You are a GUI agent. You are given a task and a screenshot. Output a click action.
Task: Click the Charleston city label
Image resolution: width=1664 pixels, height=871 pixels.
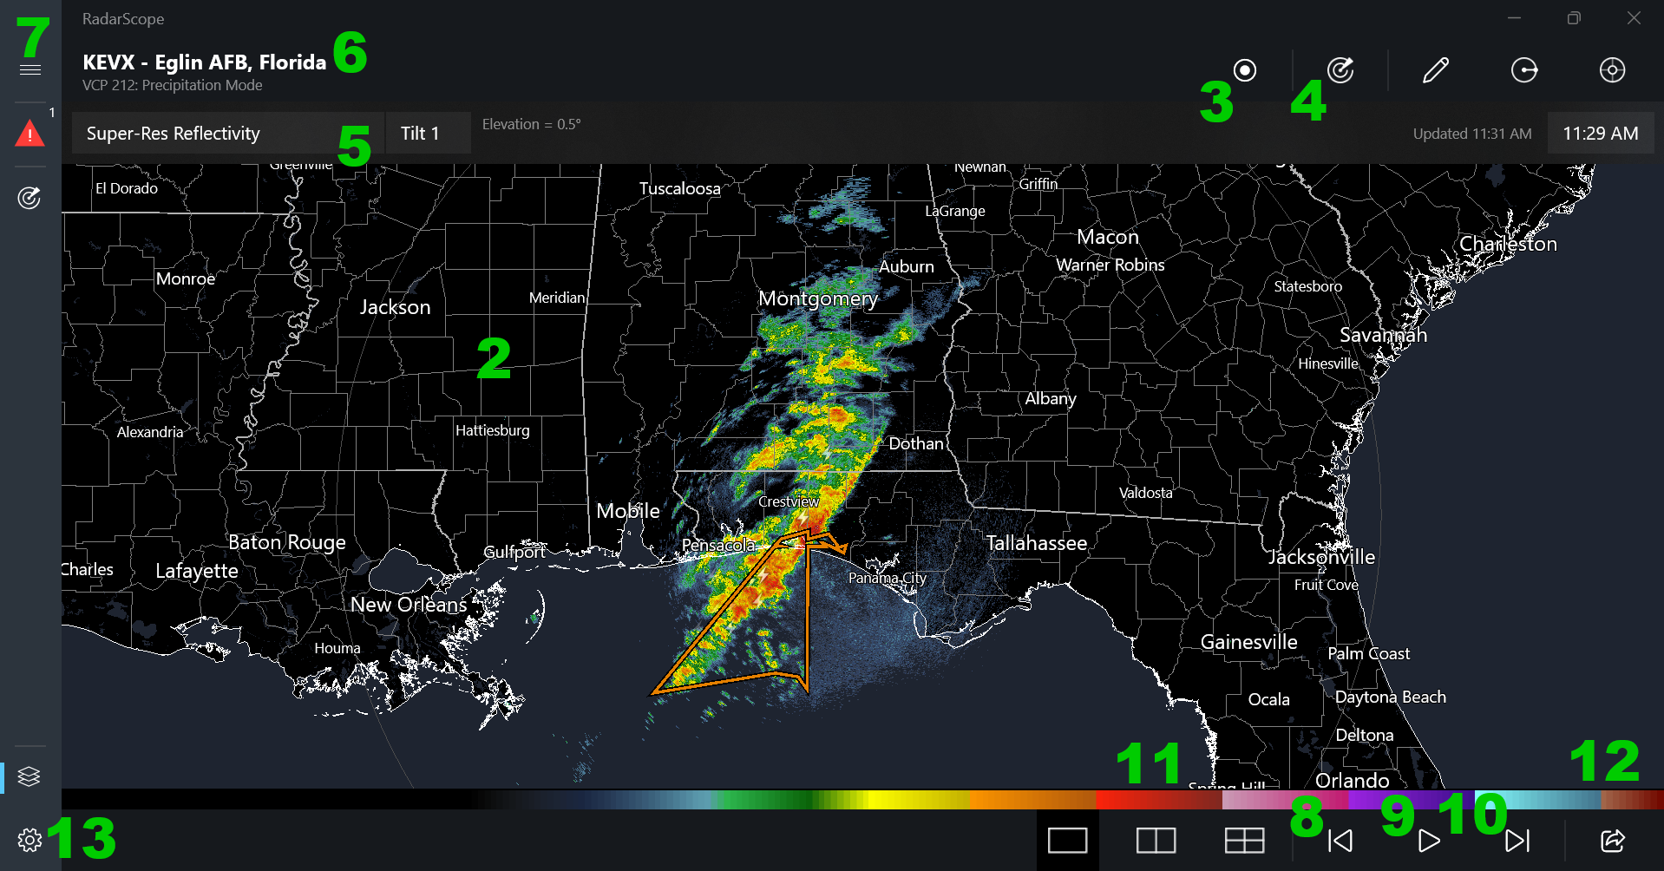[x=1508, y=244]
